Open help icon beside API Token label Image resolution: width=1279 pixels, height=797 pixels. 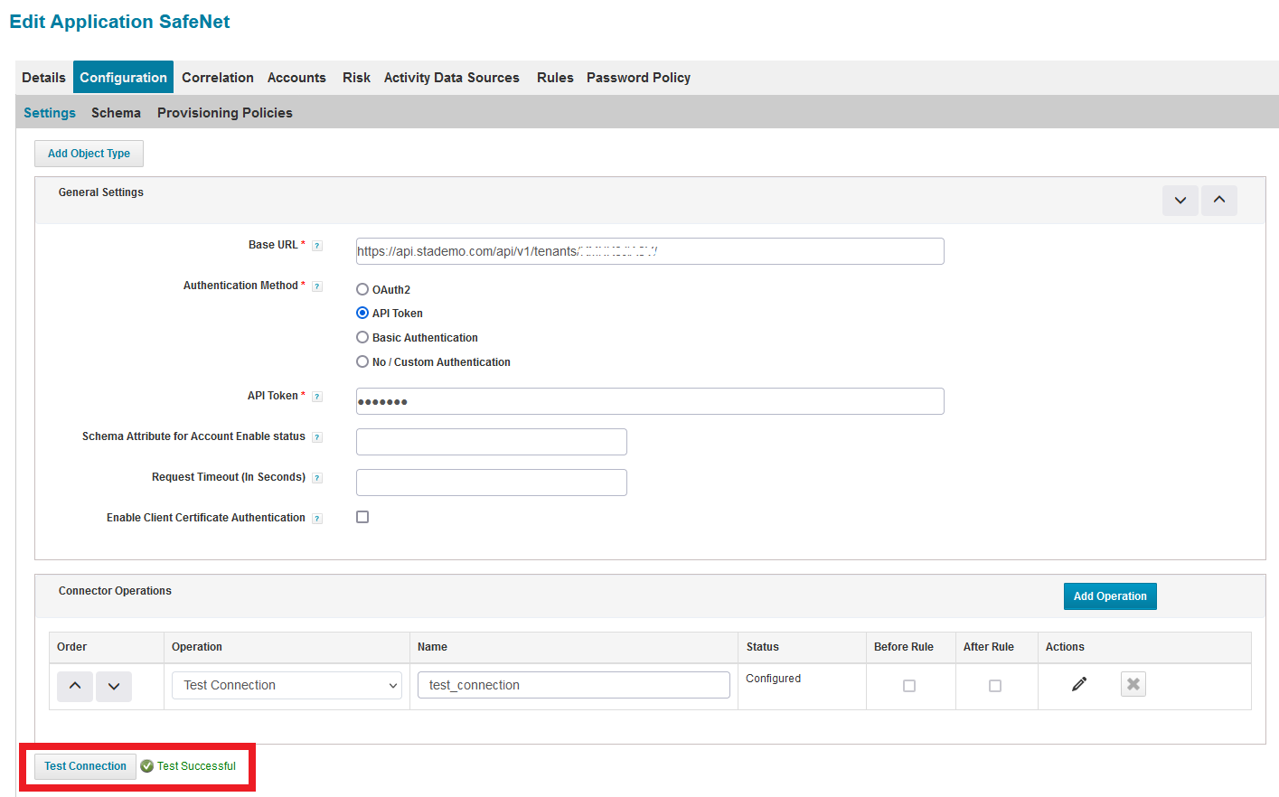[317, 397]
